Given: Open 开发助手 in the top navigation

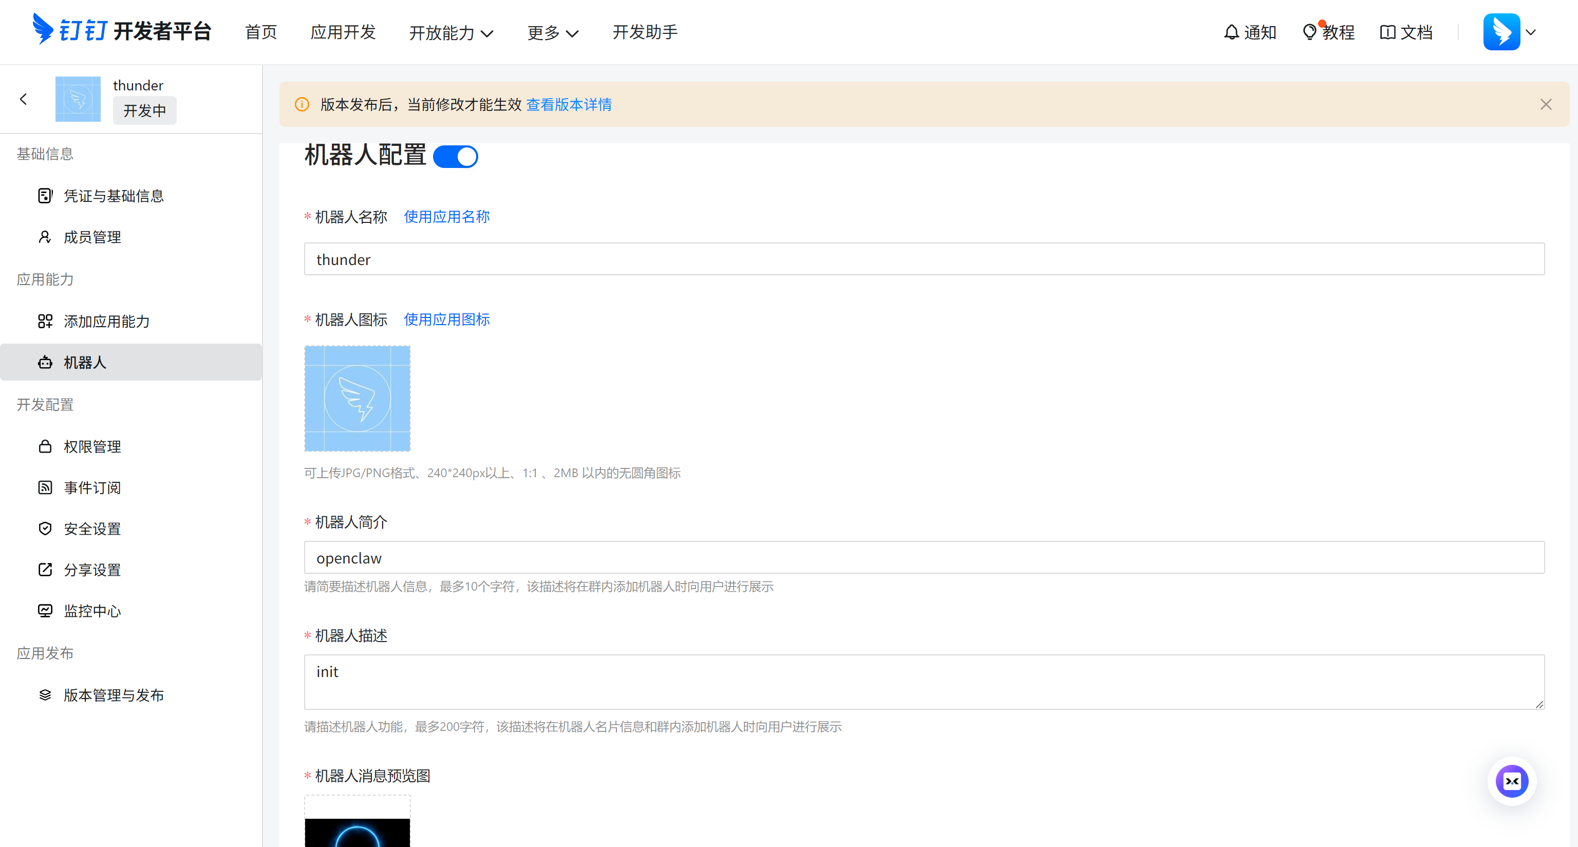Looking at the screenshot, I should [645, 32].
